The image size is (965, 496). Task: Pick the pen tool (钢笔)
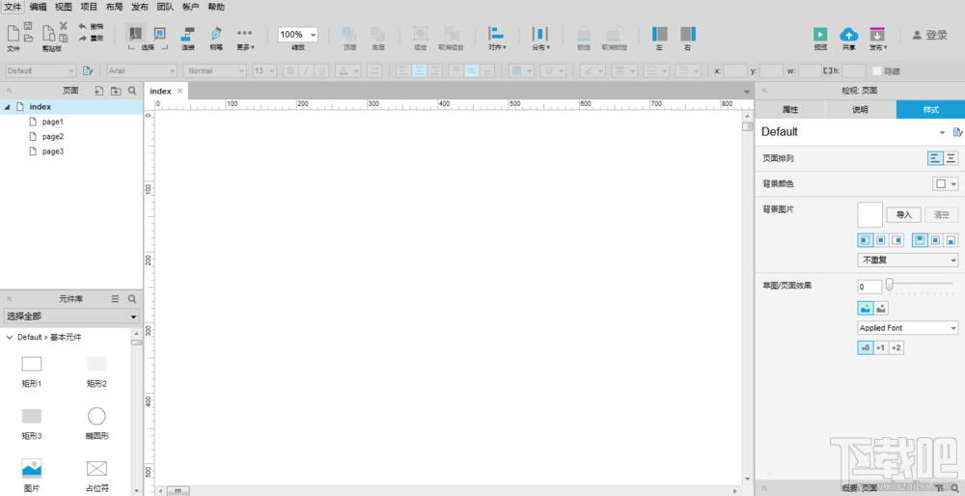(x=216, y=34)
